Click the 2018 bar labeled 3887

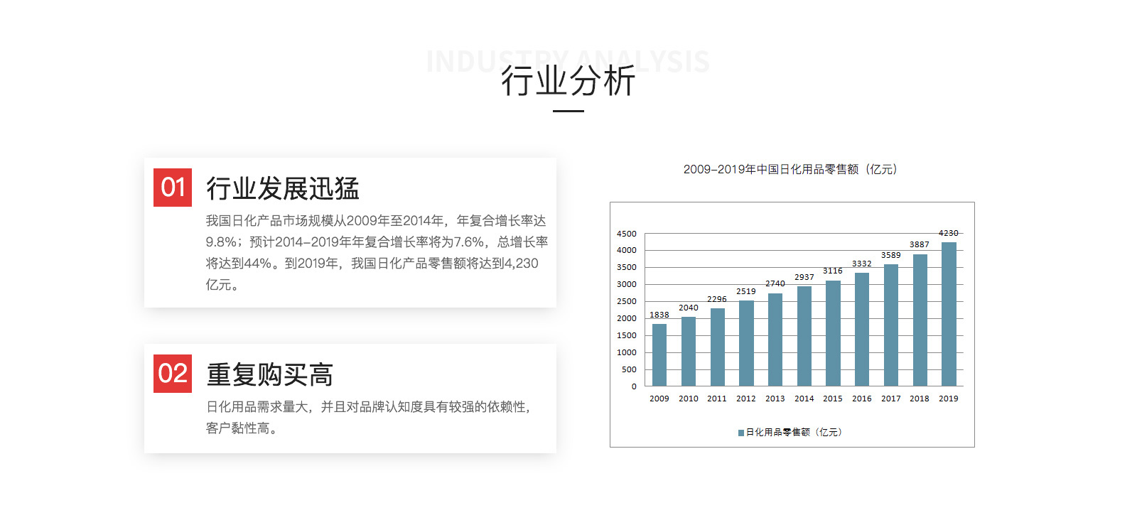[x=920, y=320]
